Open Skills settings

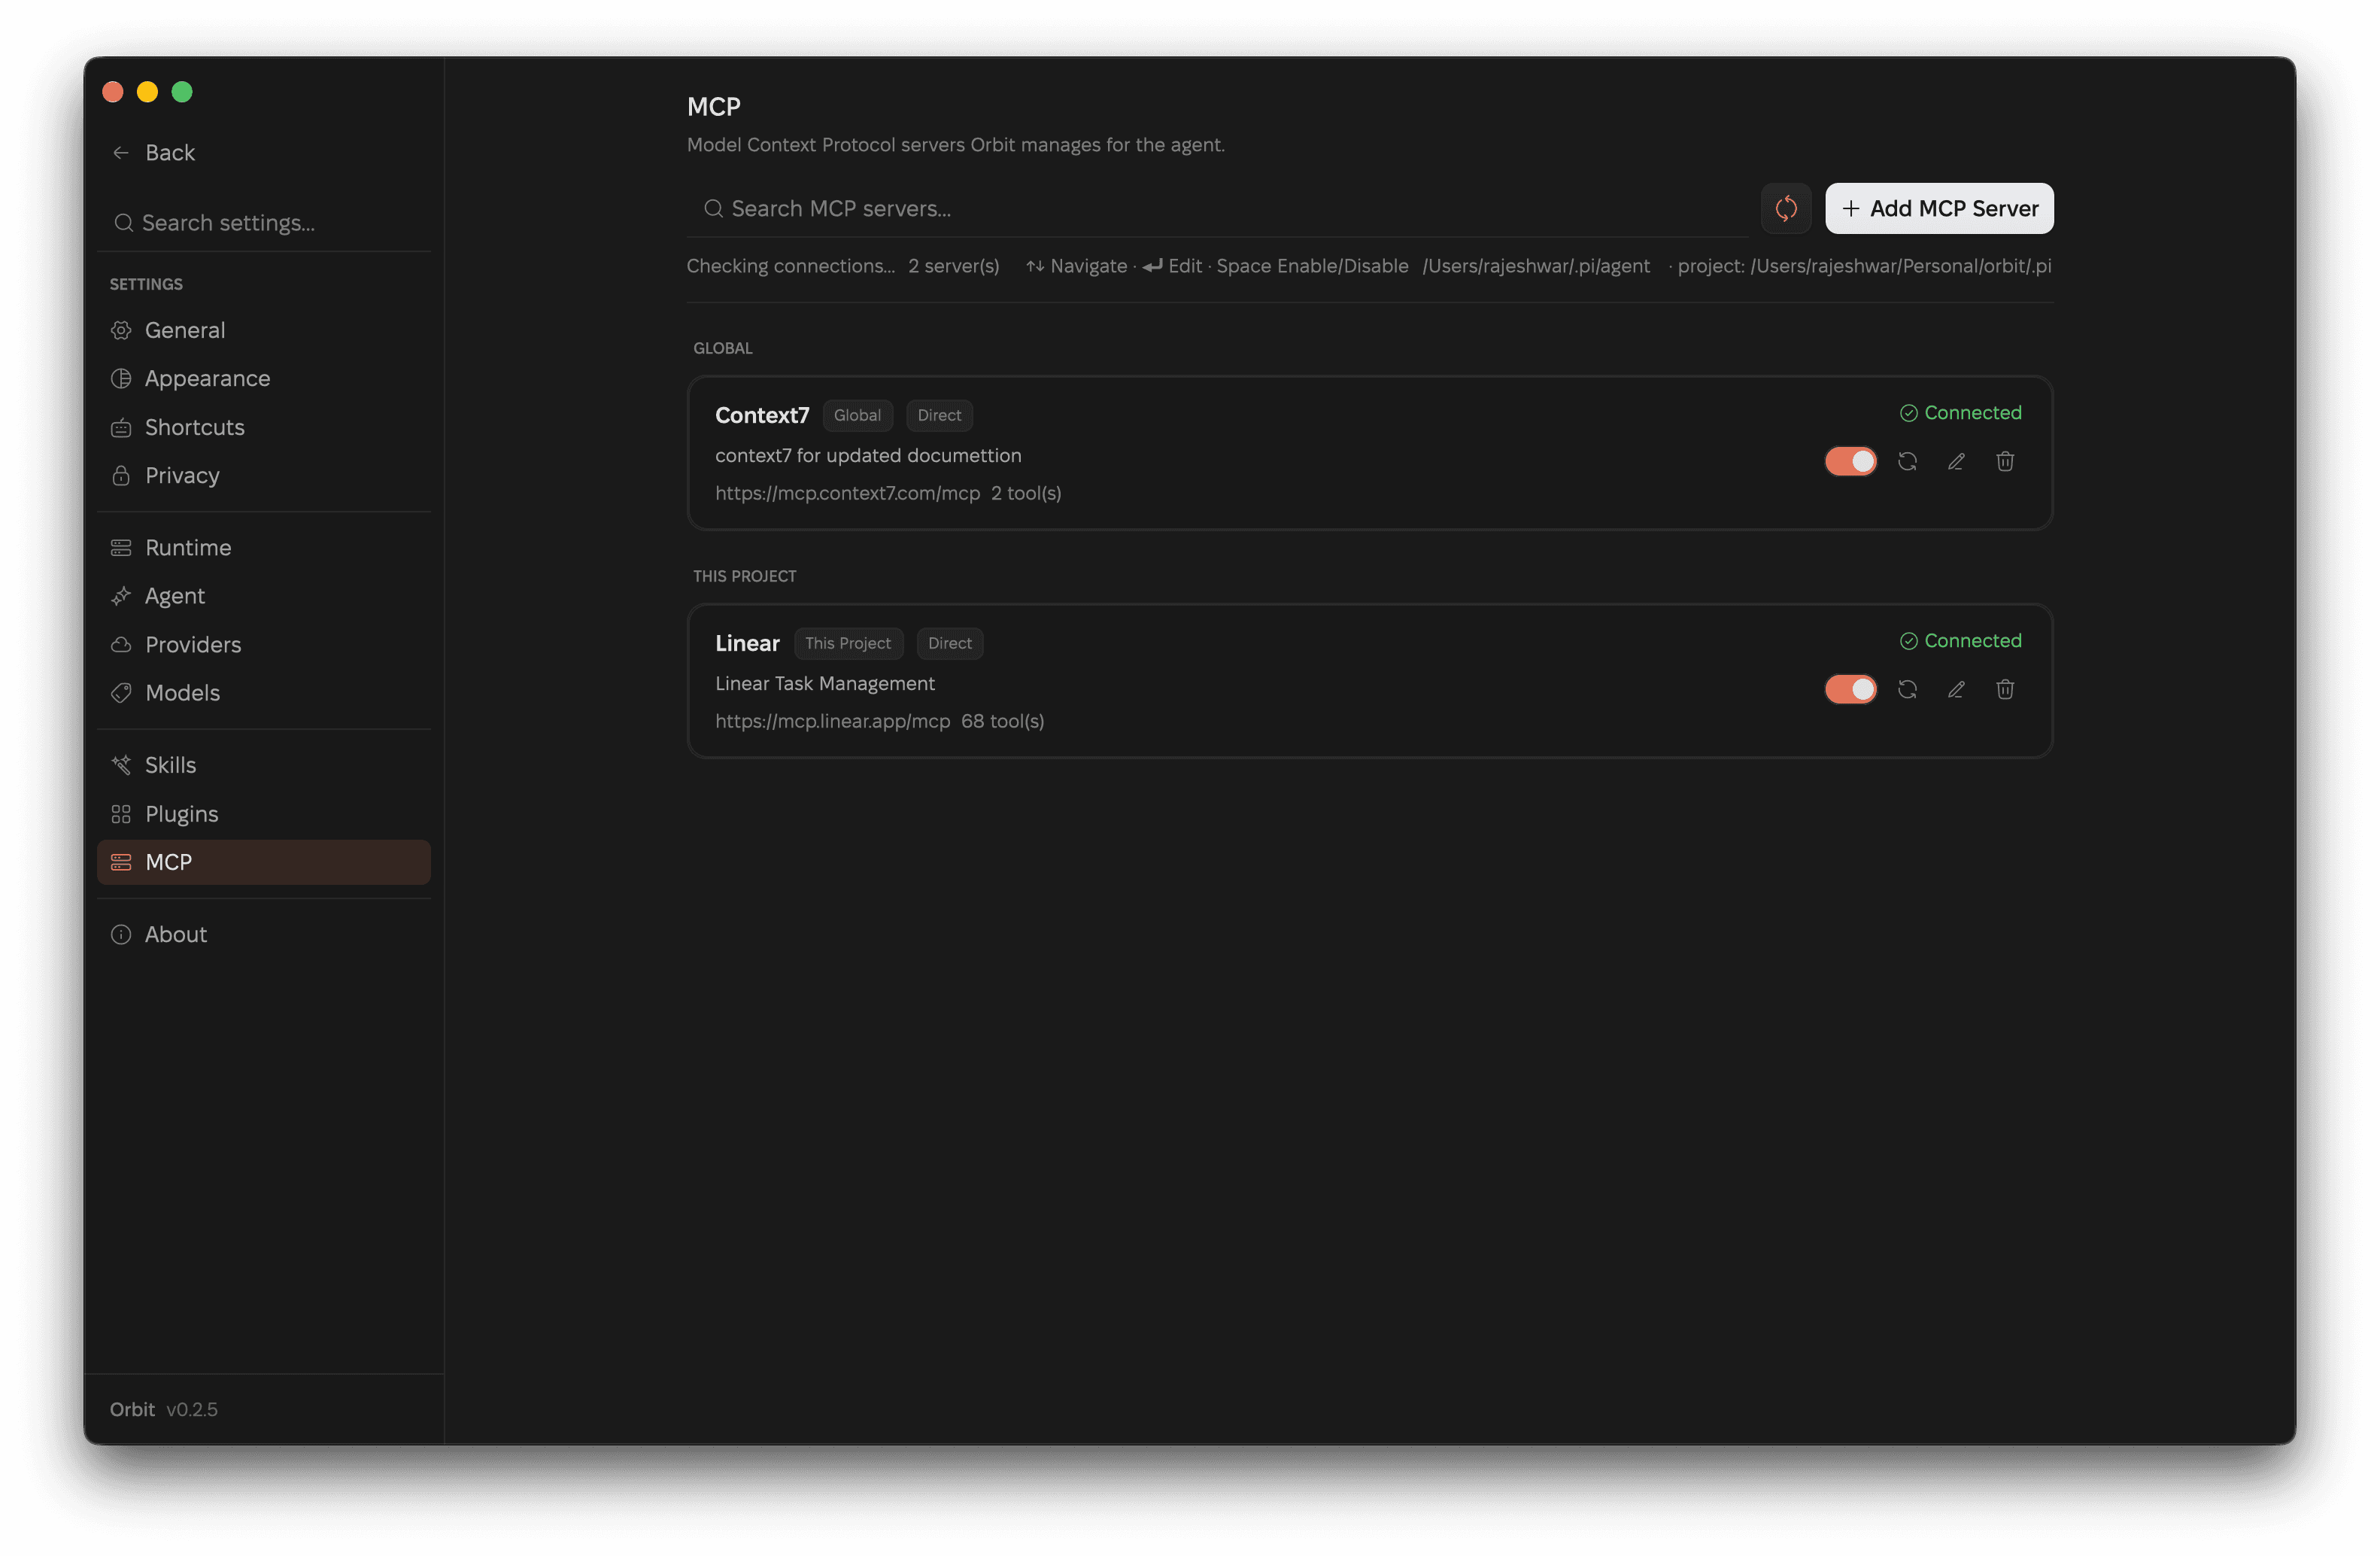coord(264,764)
